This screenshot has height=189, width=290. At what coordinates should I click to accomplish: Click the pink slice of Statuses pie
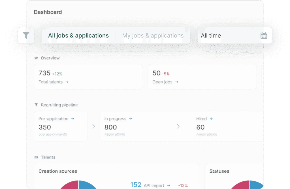[241, 185]
